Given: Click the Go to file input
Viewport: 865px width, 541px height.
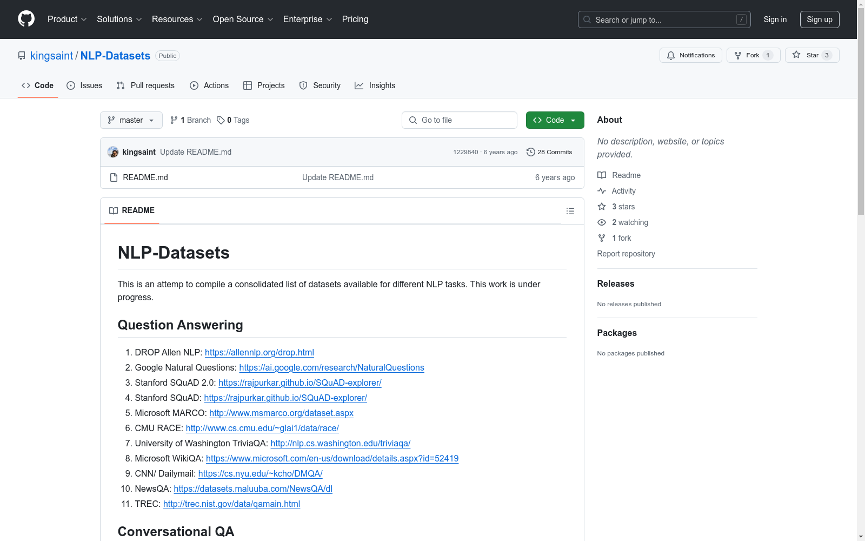Looking at the screenshot, I should click(460, 120).
